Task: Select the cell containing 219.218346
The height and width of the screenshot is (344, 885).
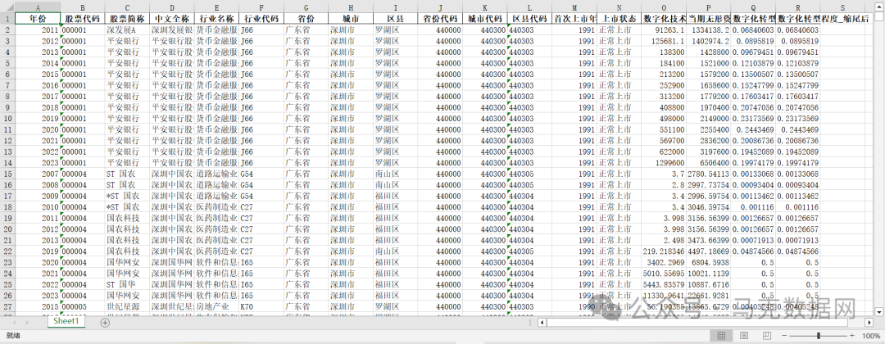Action: (x=664, y=251)
